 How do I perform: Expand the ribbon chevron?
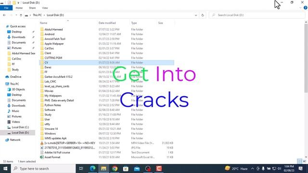pyautogui.click(x=300, y=8)
